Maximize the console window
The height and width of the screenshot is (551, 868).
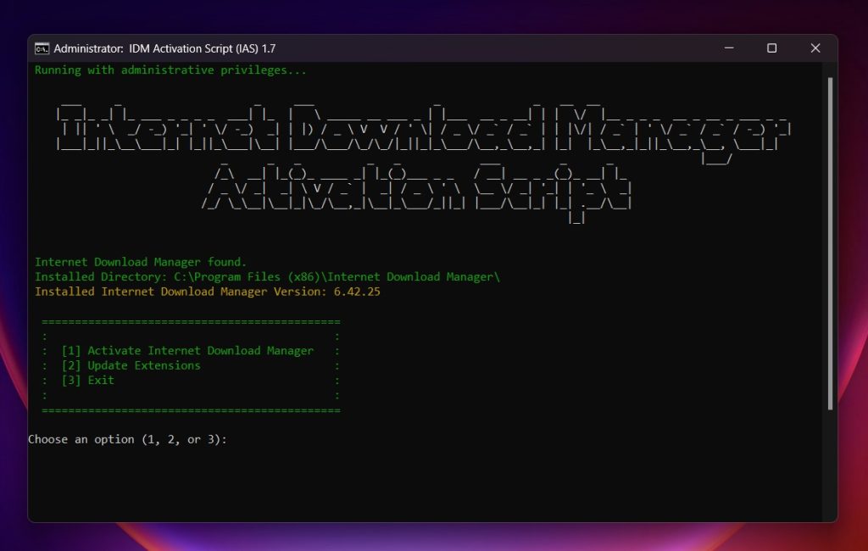pyautogui.click(x=772, y=48)
